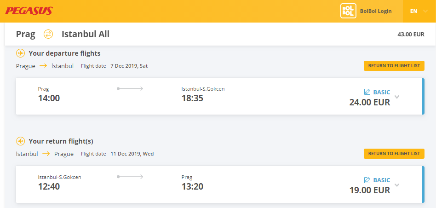The height and width of the screenshot is (208, 436).
Task: Click edit icon beside 19.00 EUR BASIC fare
Action: pyautogui.click(x=367, y=180)
